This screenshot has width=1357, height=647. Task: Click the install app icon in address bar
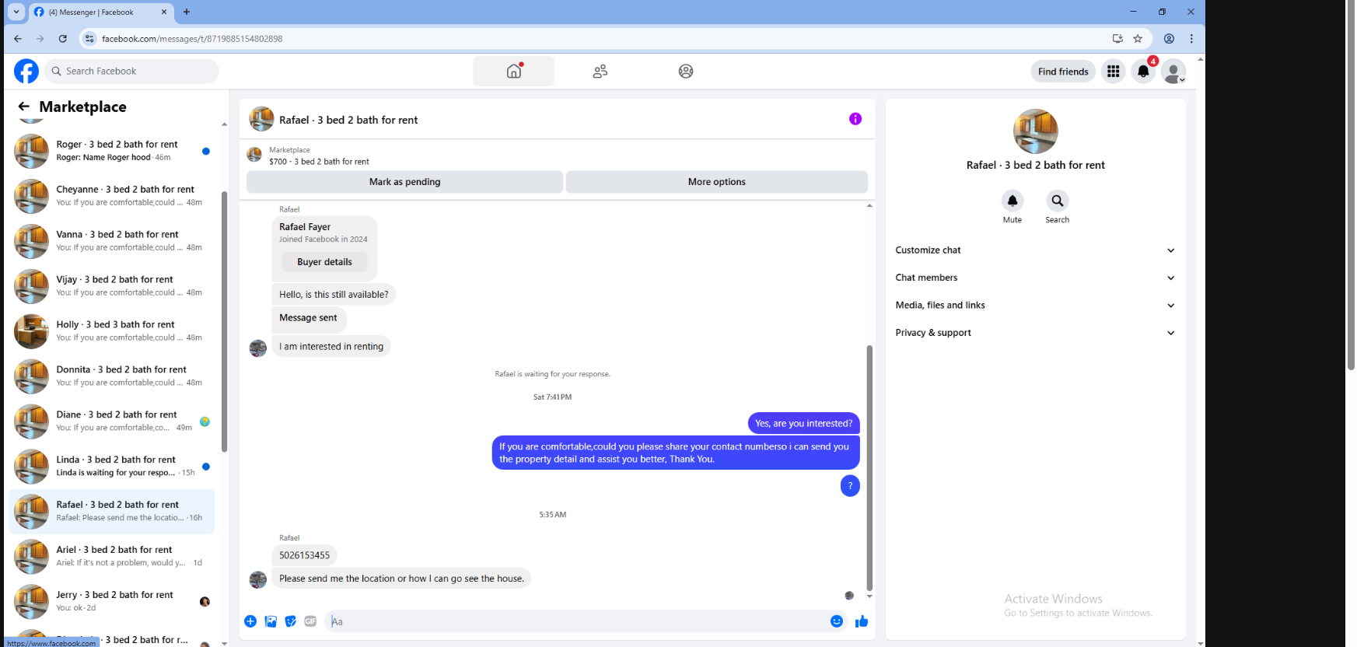[1117, 38]
